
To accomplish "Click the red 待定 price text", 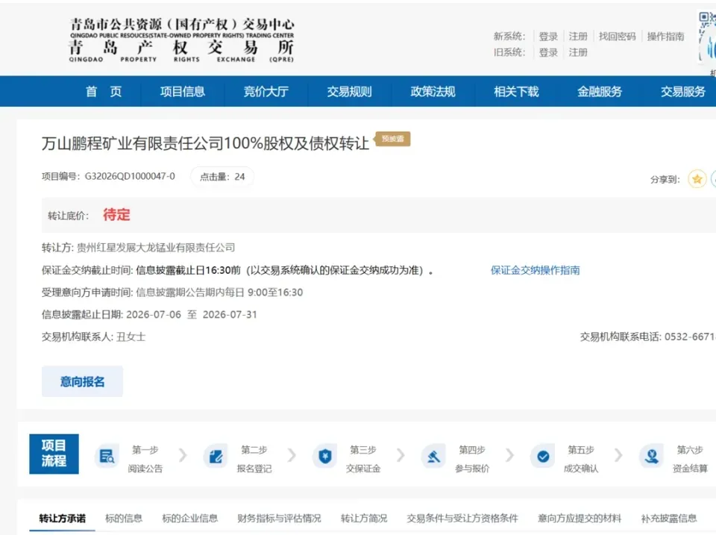I will [116, 214].
